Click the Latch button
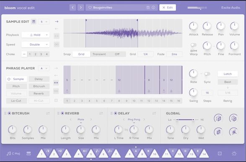The image size is (246, 162). (228, 74)
